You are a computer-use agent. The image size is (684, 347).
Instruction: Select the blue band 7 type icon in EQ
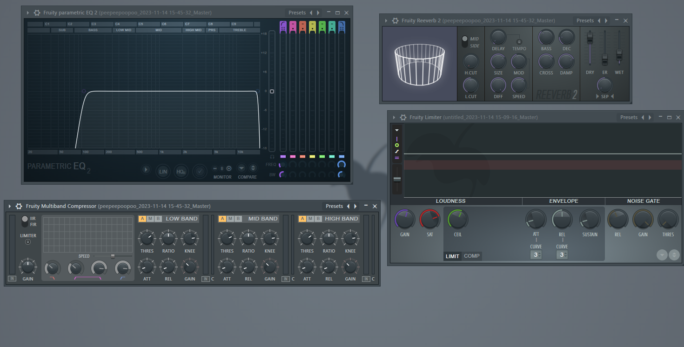tap(342, 27)
